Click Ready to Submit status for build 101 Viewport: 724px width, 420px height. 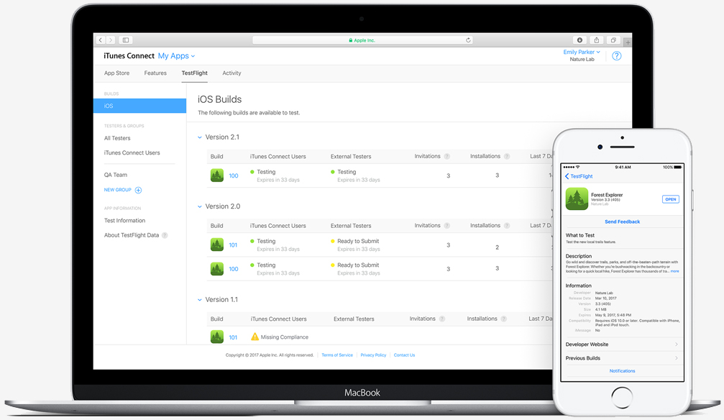[x=358, y=241]
